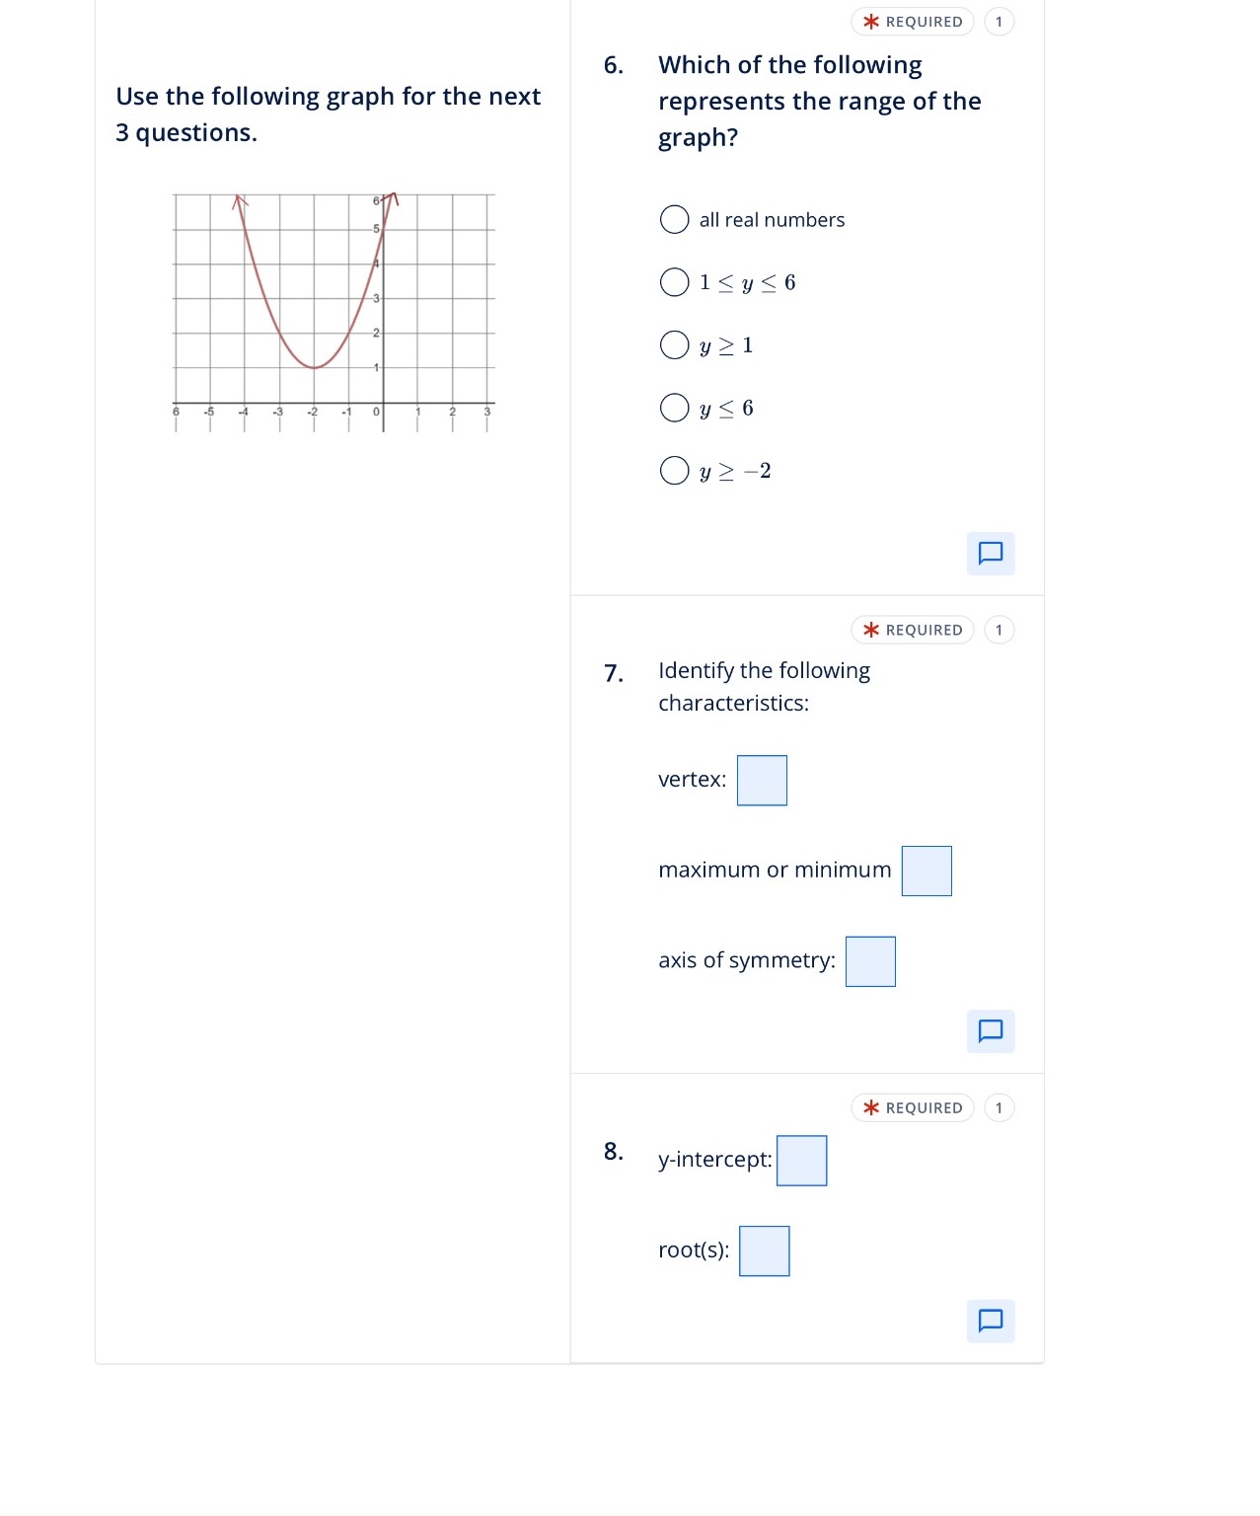Click the REQUIRED asterisk badge on question 8
Viewport: 1260px width, 1516px height.
pos(913,1107)
